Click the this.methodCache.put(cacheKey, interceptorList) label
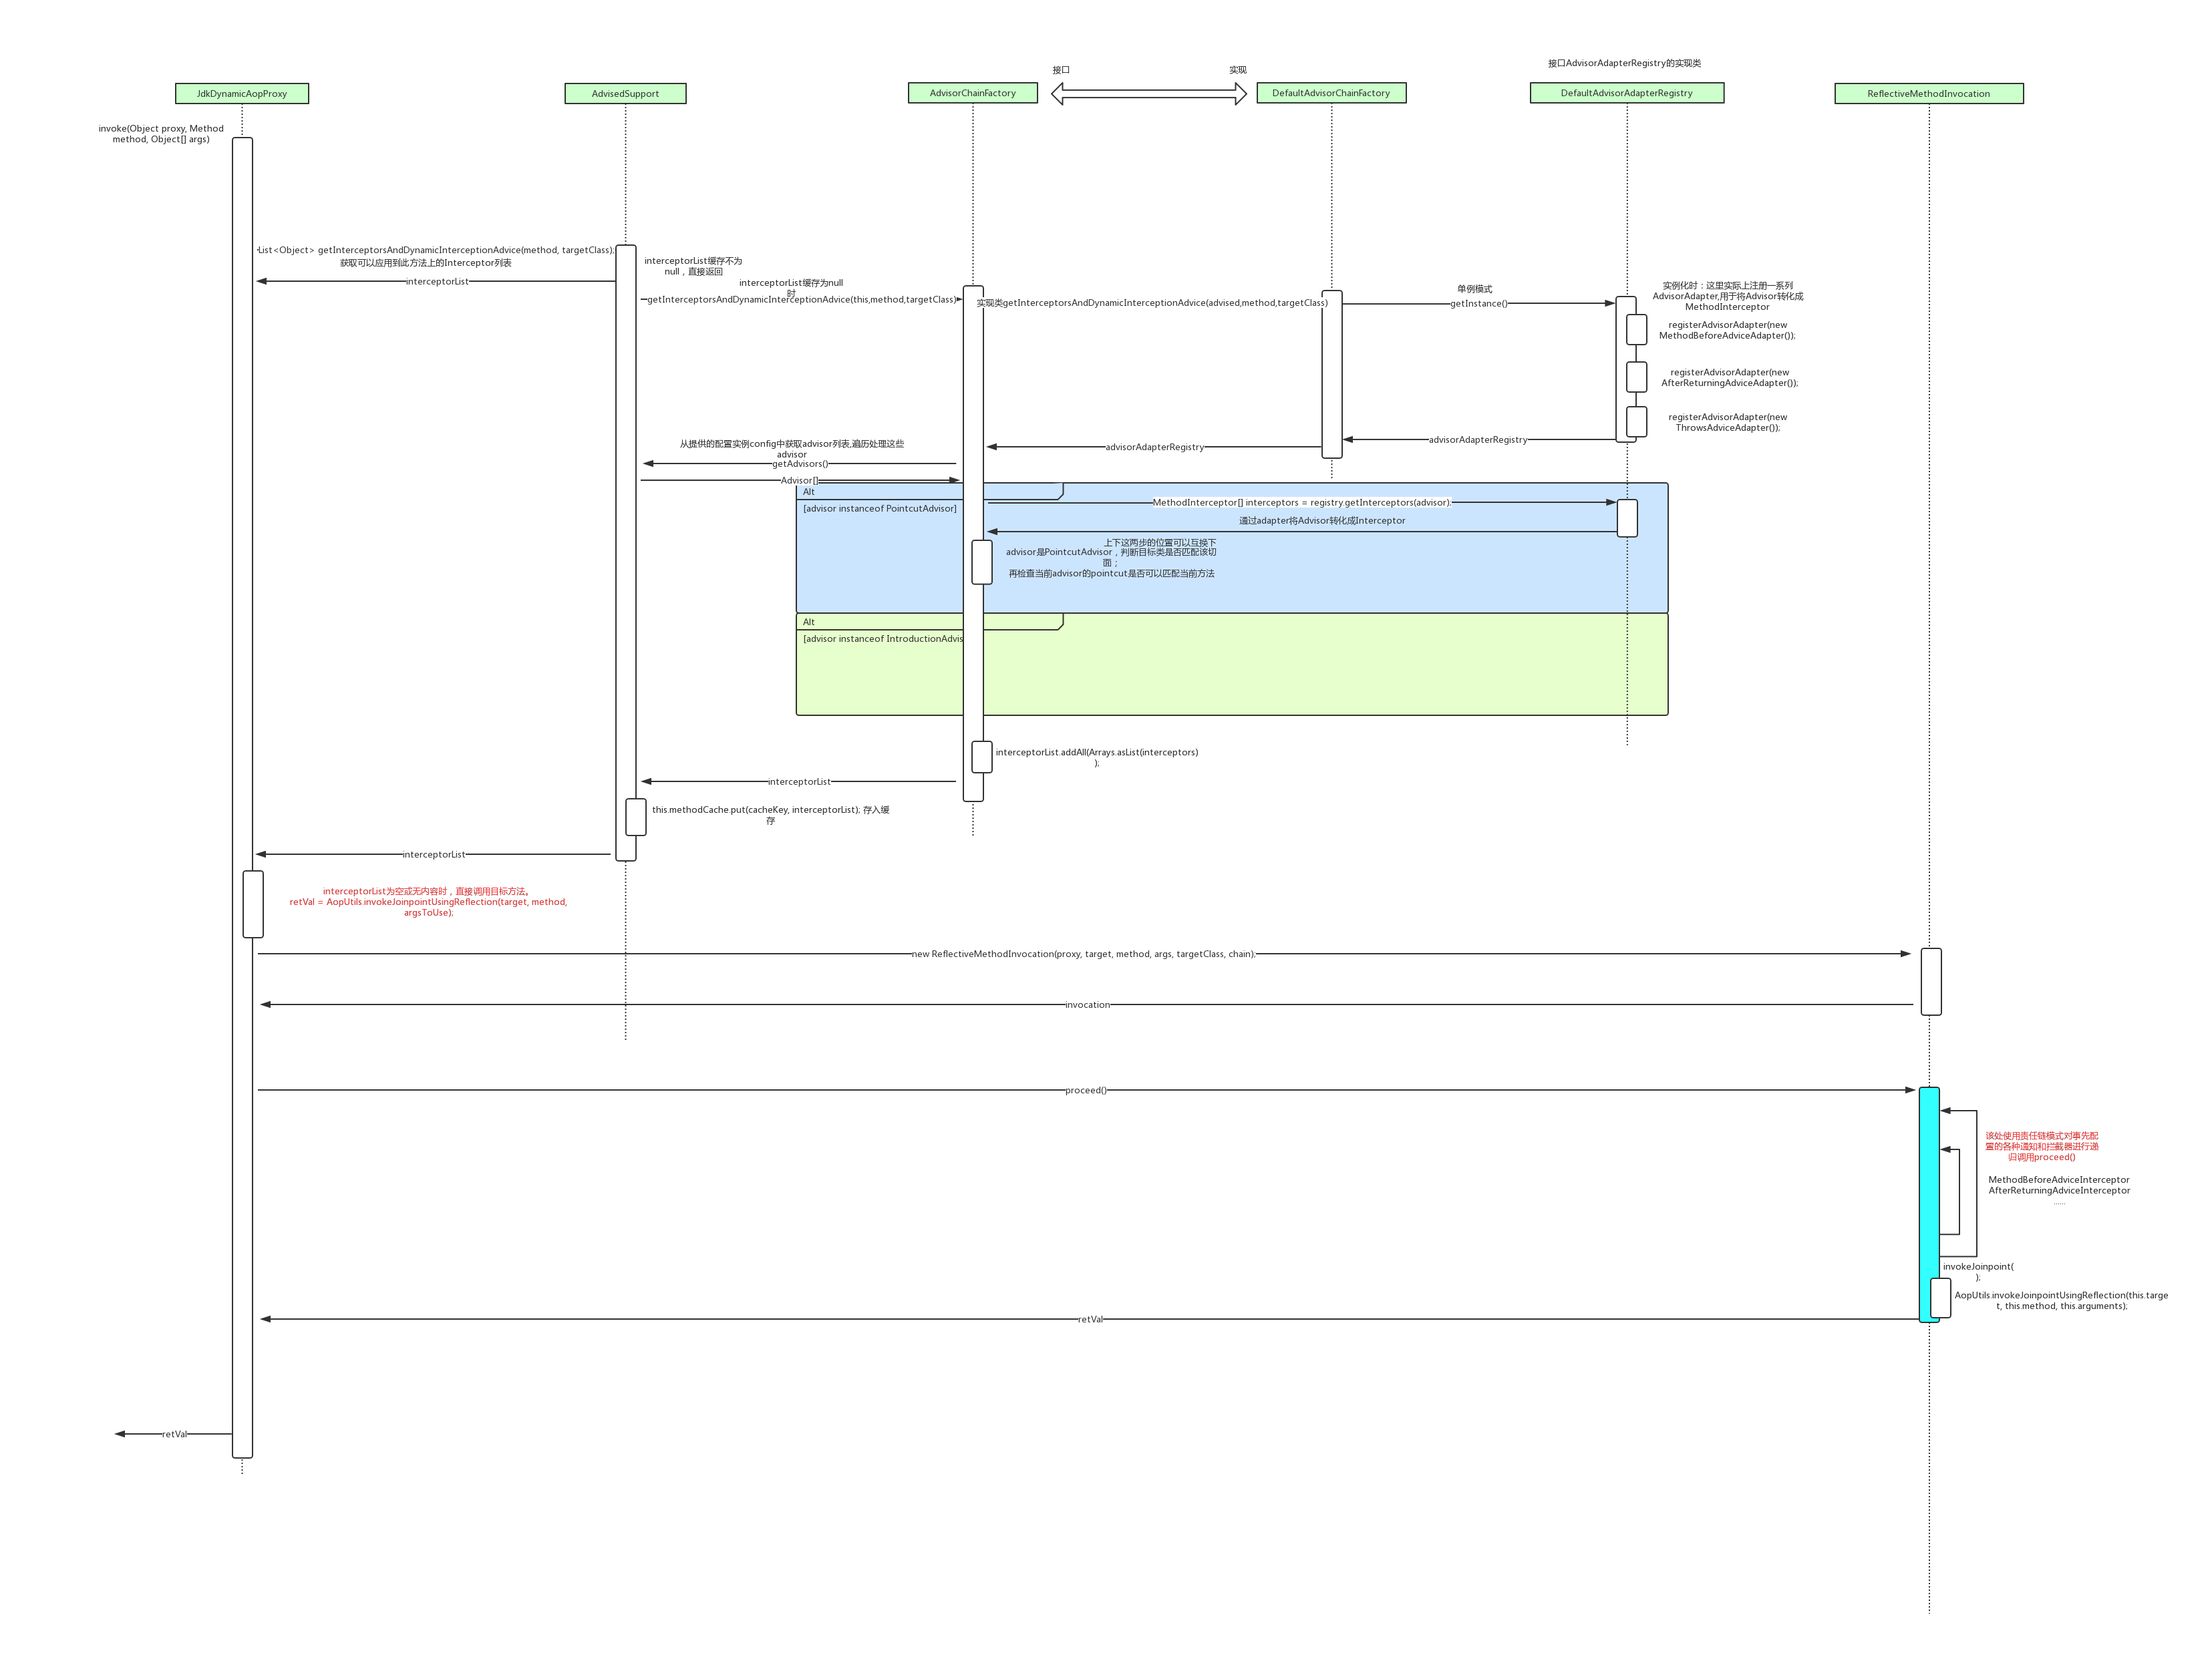The height and width of the screenshot is (1655, 2212). pyautogui.click(x=770, y=815)
